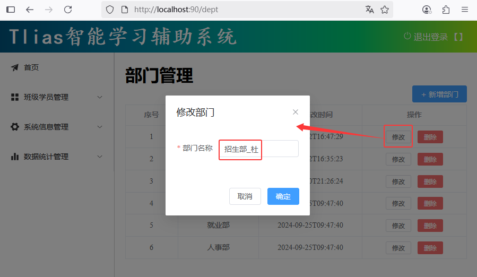477x277 pixels.
Task: Open the browser extensions icon
Action: pos(446,10)
